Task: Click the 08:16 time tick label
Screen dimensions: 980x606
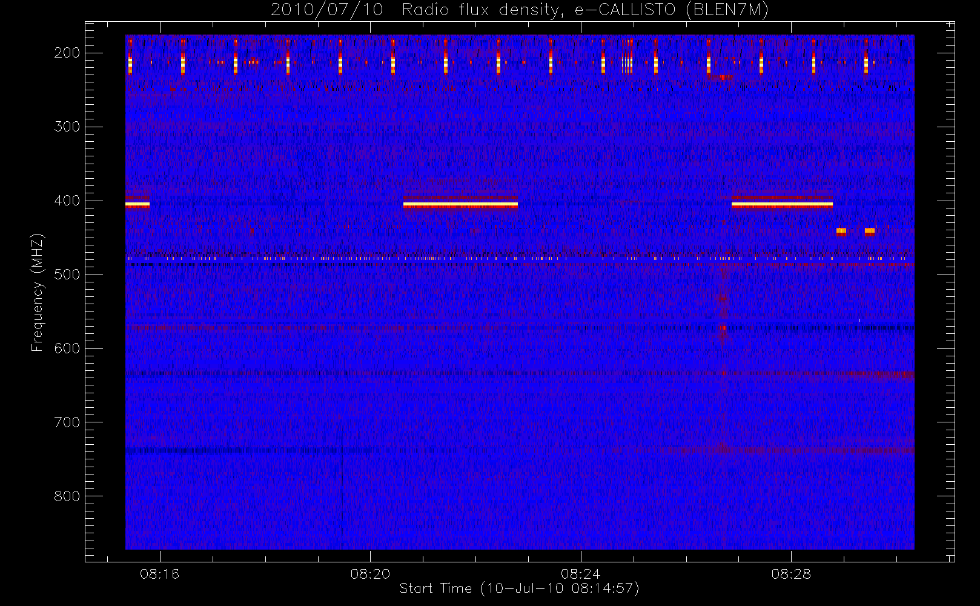Action: [160, 574]
